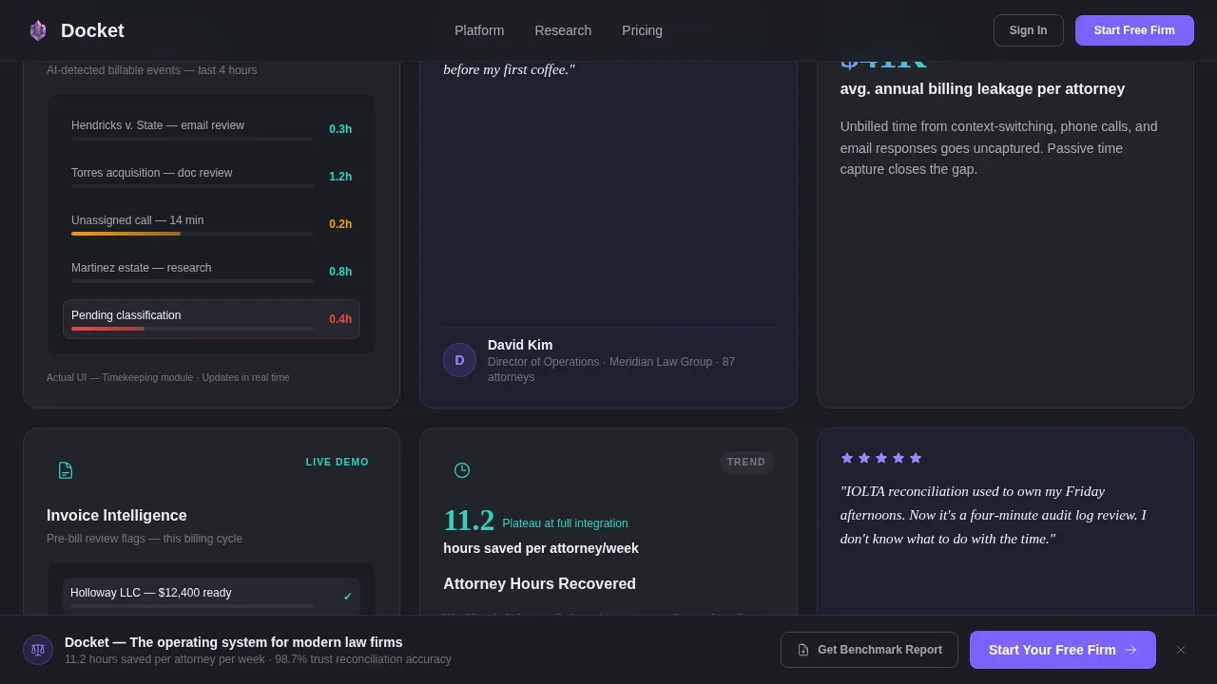Click Actual UI Timekeeping module caption

[x=168, y=377]
